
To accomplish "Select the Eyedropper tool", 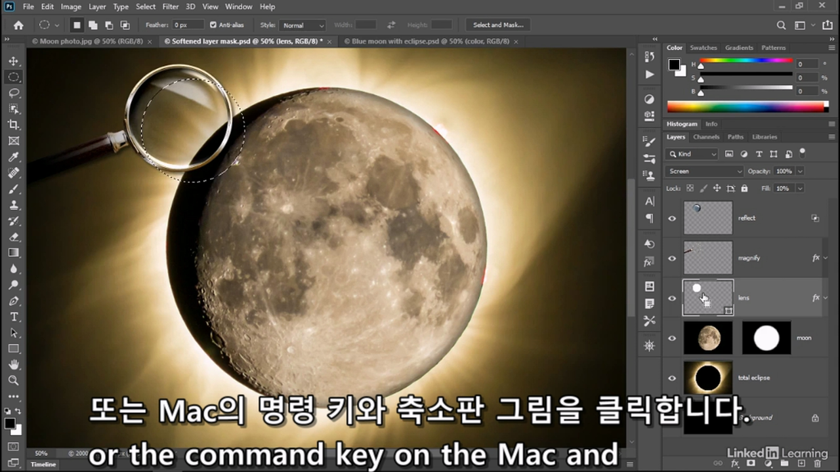I will pos(14,157).
